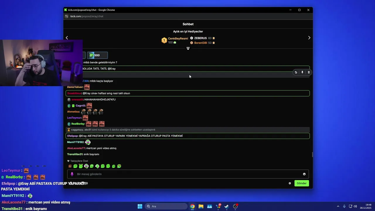Open the Windows Start menu
Image resolution: width=375 pixels, height=211 pixels.
[x=140, y=206]
